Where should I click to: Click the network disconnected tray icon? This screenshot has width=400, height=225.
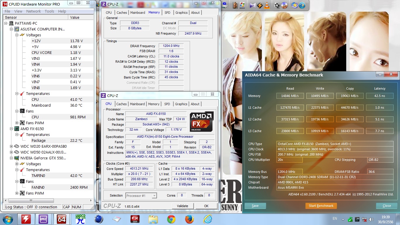click(364, 219)
